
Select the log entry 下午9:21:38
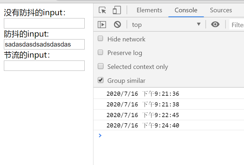169,104
